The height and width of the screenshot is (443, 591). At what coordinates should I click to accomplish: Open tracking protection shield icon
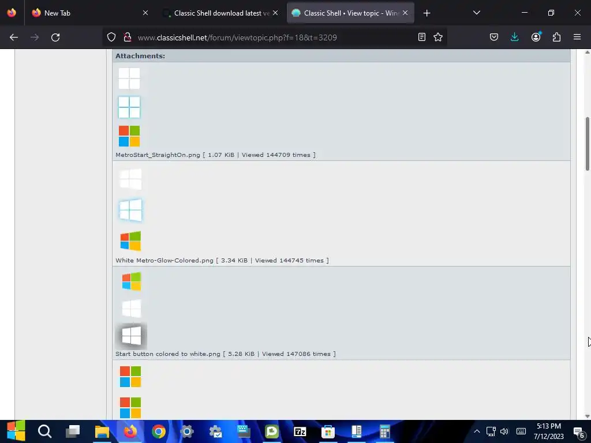111,37
